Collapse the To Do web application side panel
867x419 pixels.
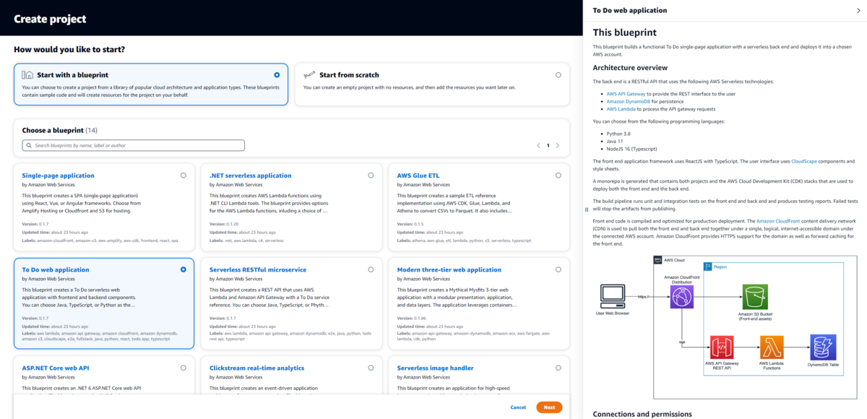[x=858, y=11]
